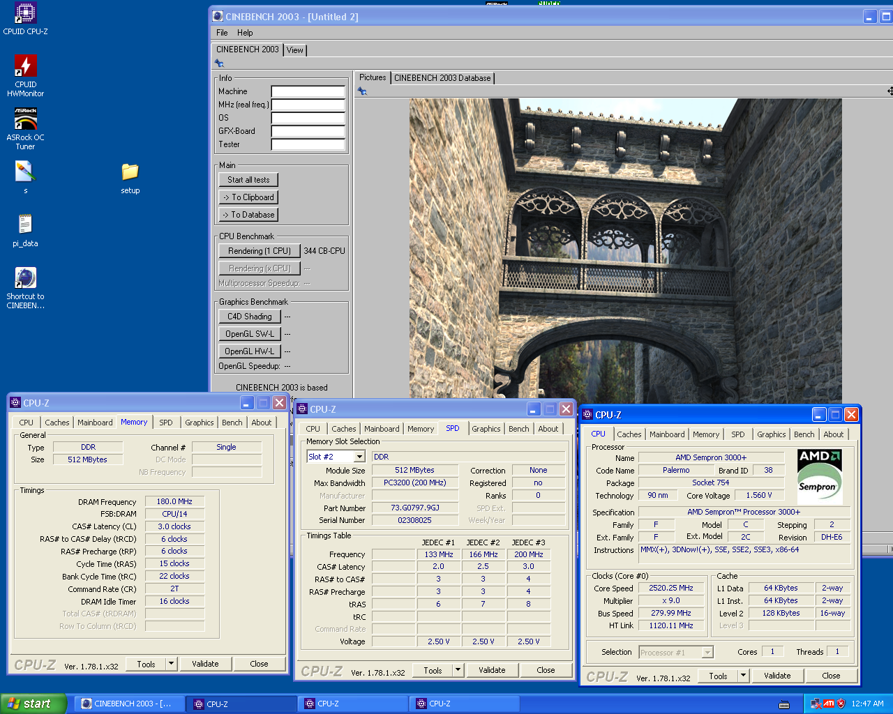
Task: Click the 12:47 AM system clock
Action: pyautogui.click(x=868, y=704)
